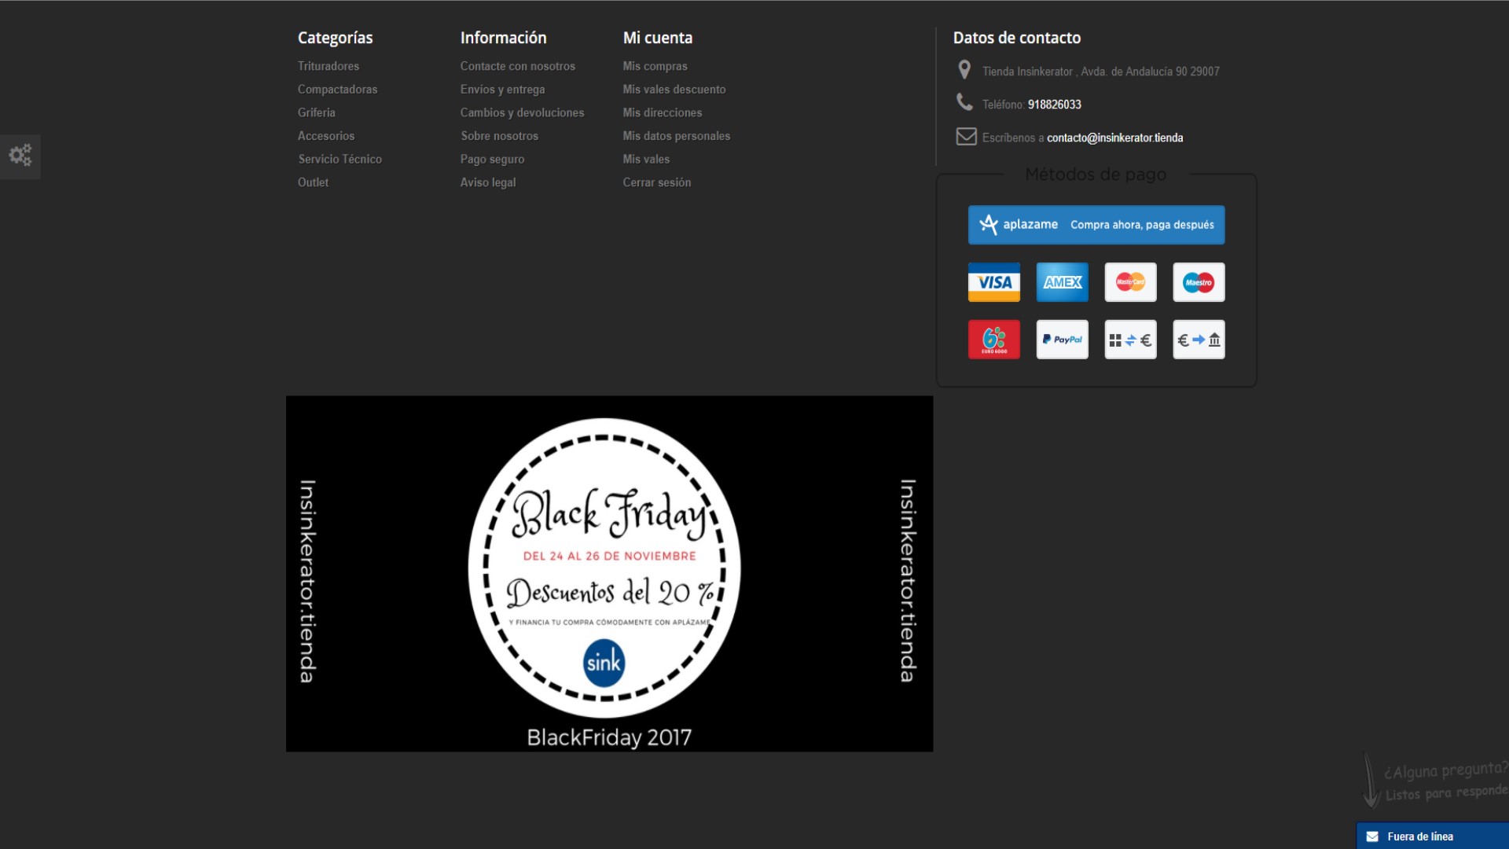This screenshot has height=849, width=1509.
Task: Click the PayPal payment icon
Action: (x=1062, y=340)
